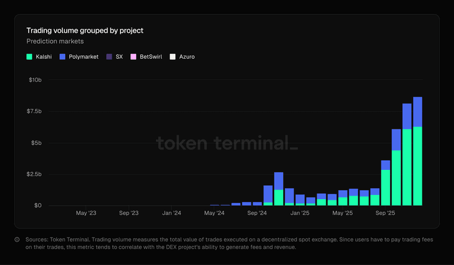Select the SX legend label
Viewport: 454px width, 265px height.
click(x=119, y=57)
